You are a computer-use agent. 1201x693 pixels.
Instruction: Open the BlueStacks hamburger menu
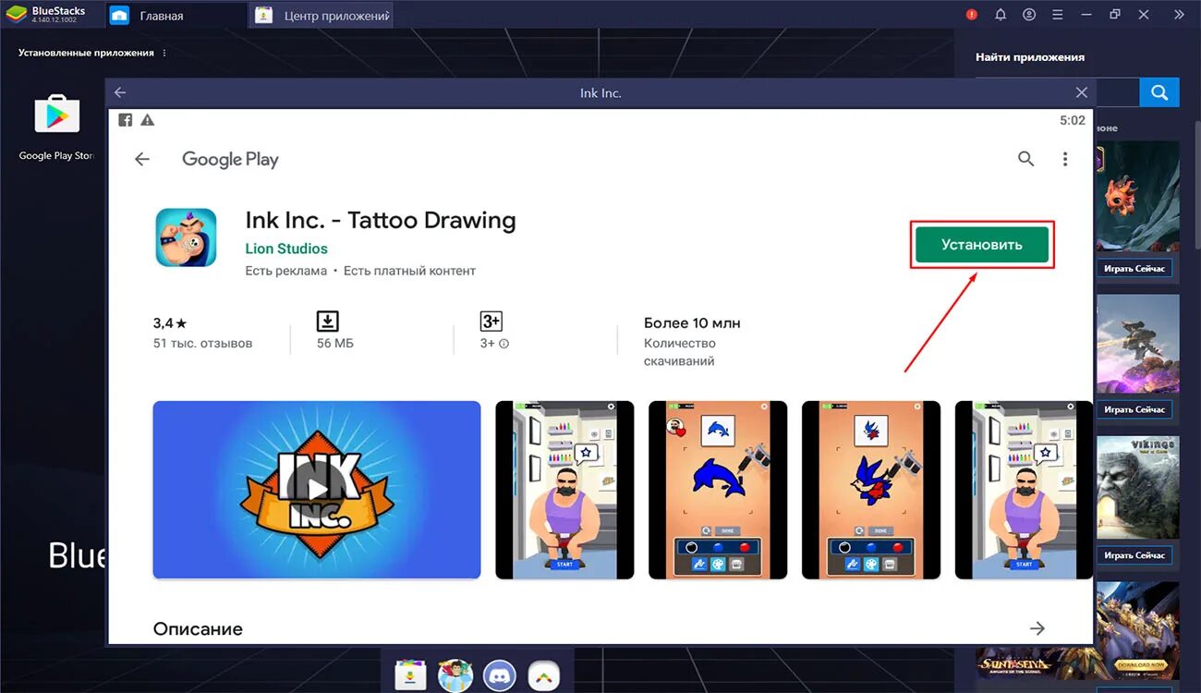(x=1058, y=15)
